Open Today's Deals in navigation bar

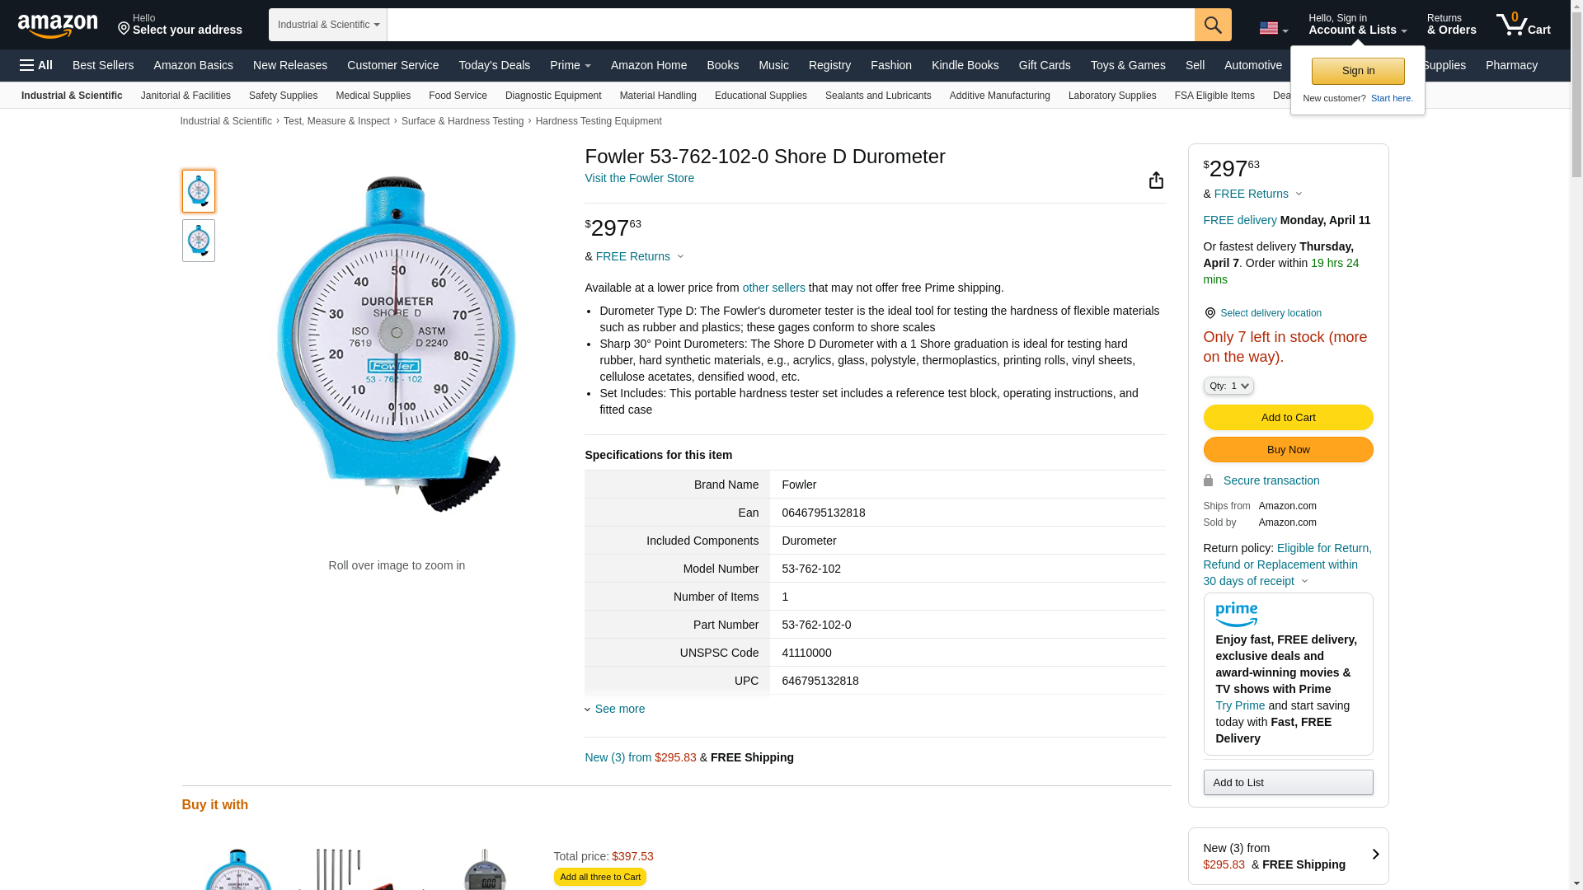[494, 65]
